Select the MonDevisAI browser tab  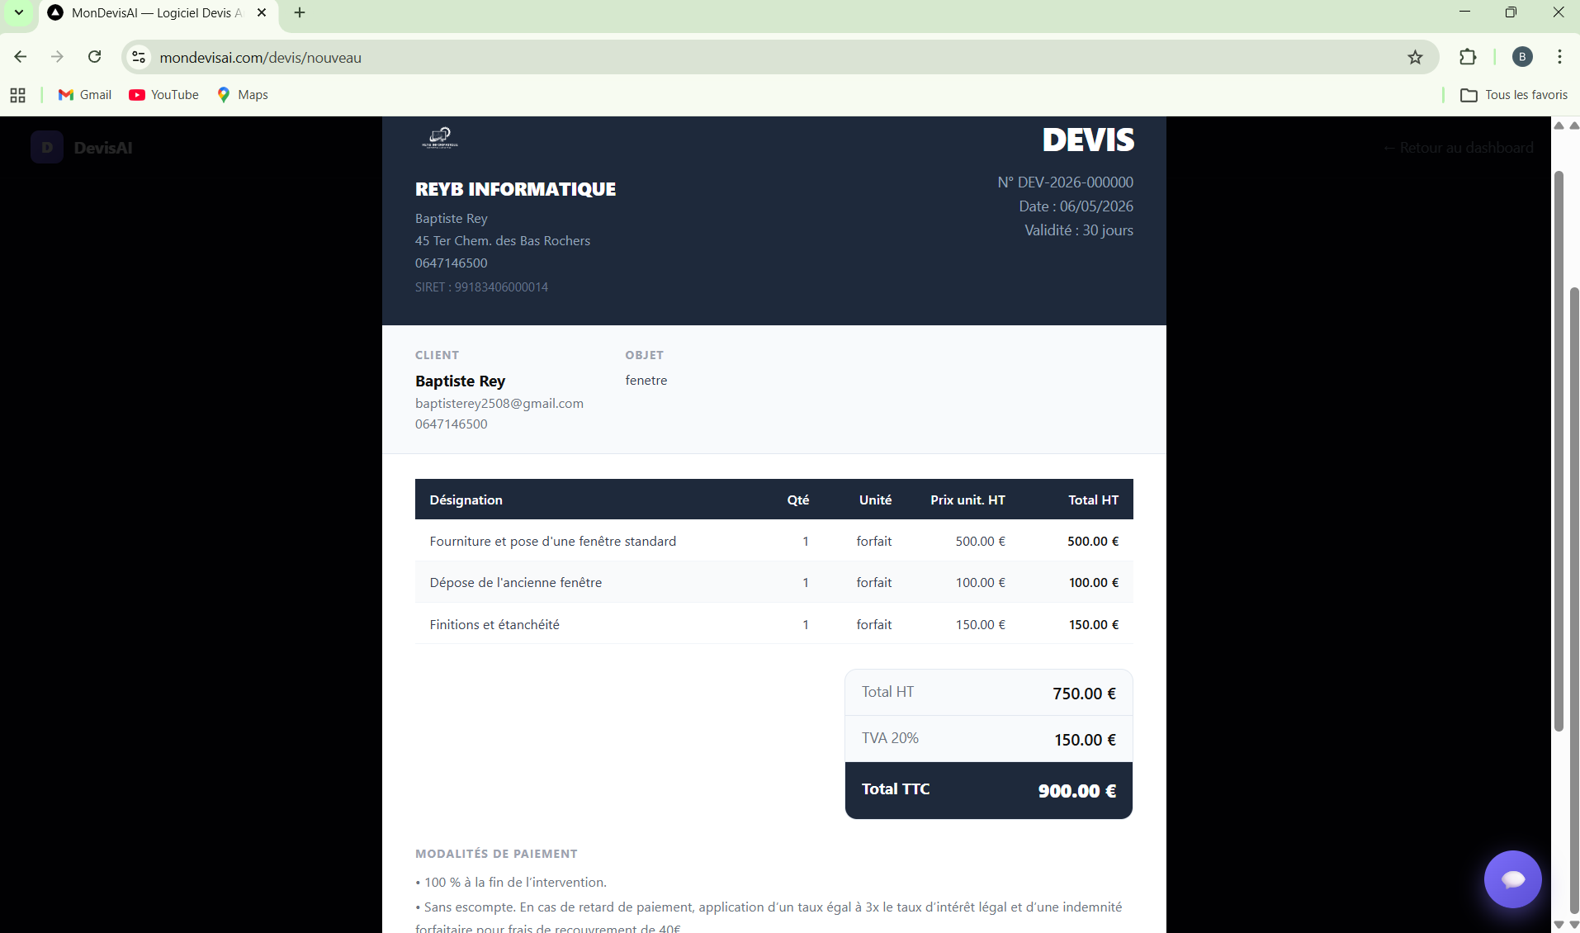coord(157,12)
